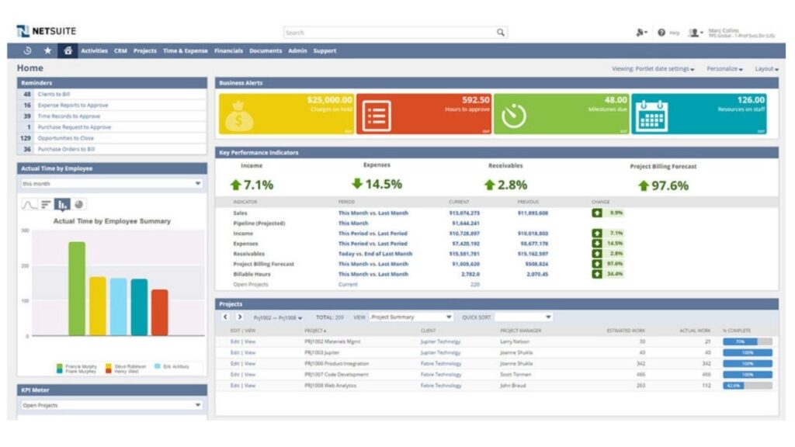Open the Activities menu
795x447 pixels.
coord(94,50)
